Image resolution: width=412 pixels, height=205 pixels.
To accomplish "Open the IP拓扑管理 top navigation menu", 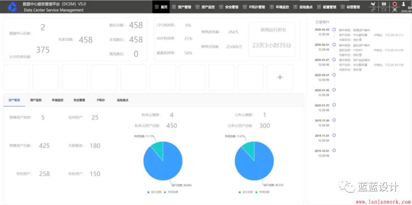I will click(x=254, y=7).
